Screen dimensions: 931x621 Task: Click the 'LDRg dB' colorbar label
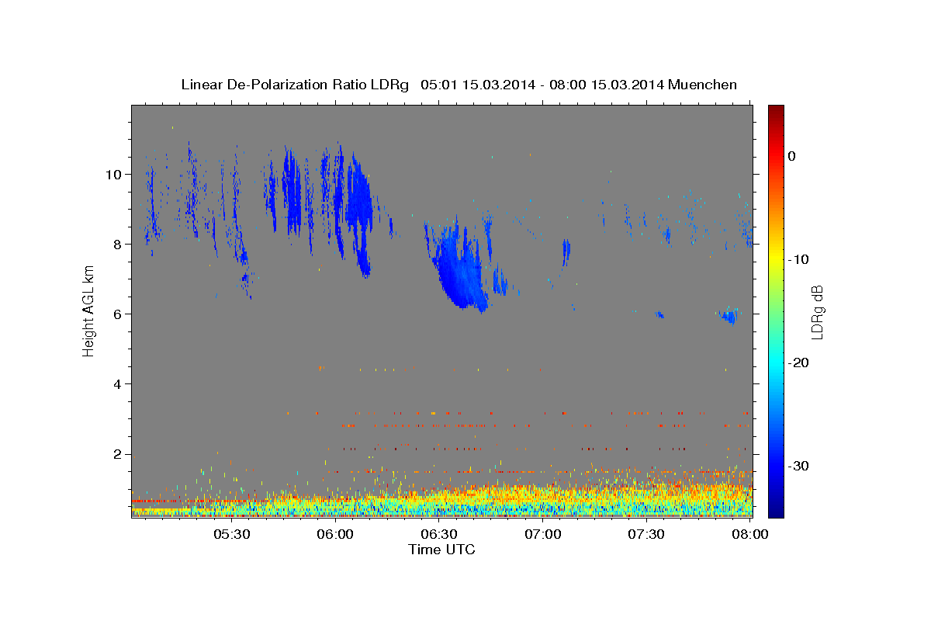pyautogui.click(x=816, y=312)
